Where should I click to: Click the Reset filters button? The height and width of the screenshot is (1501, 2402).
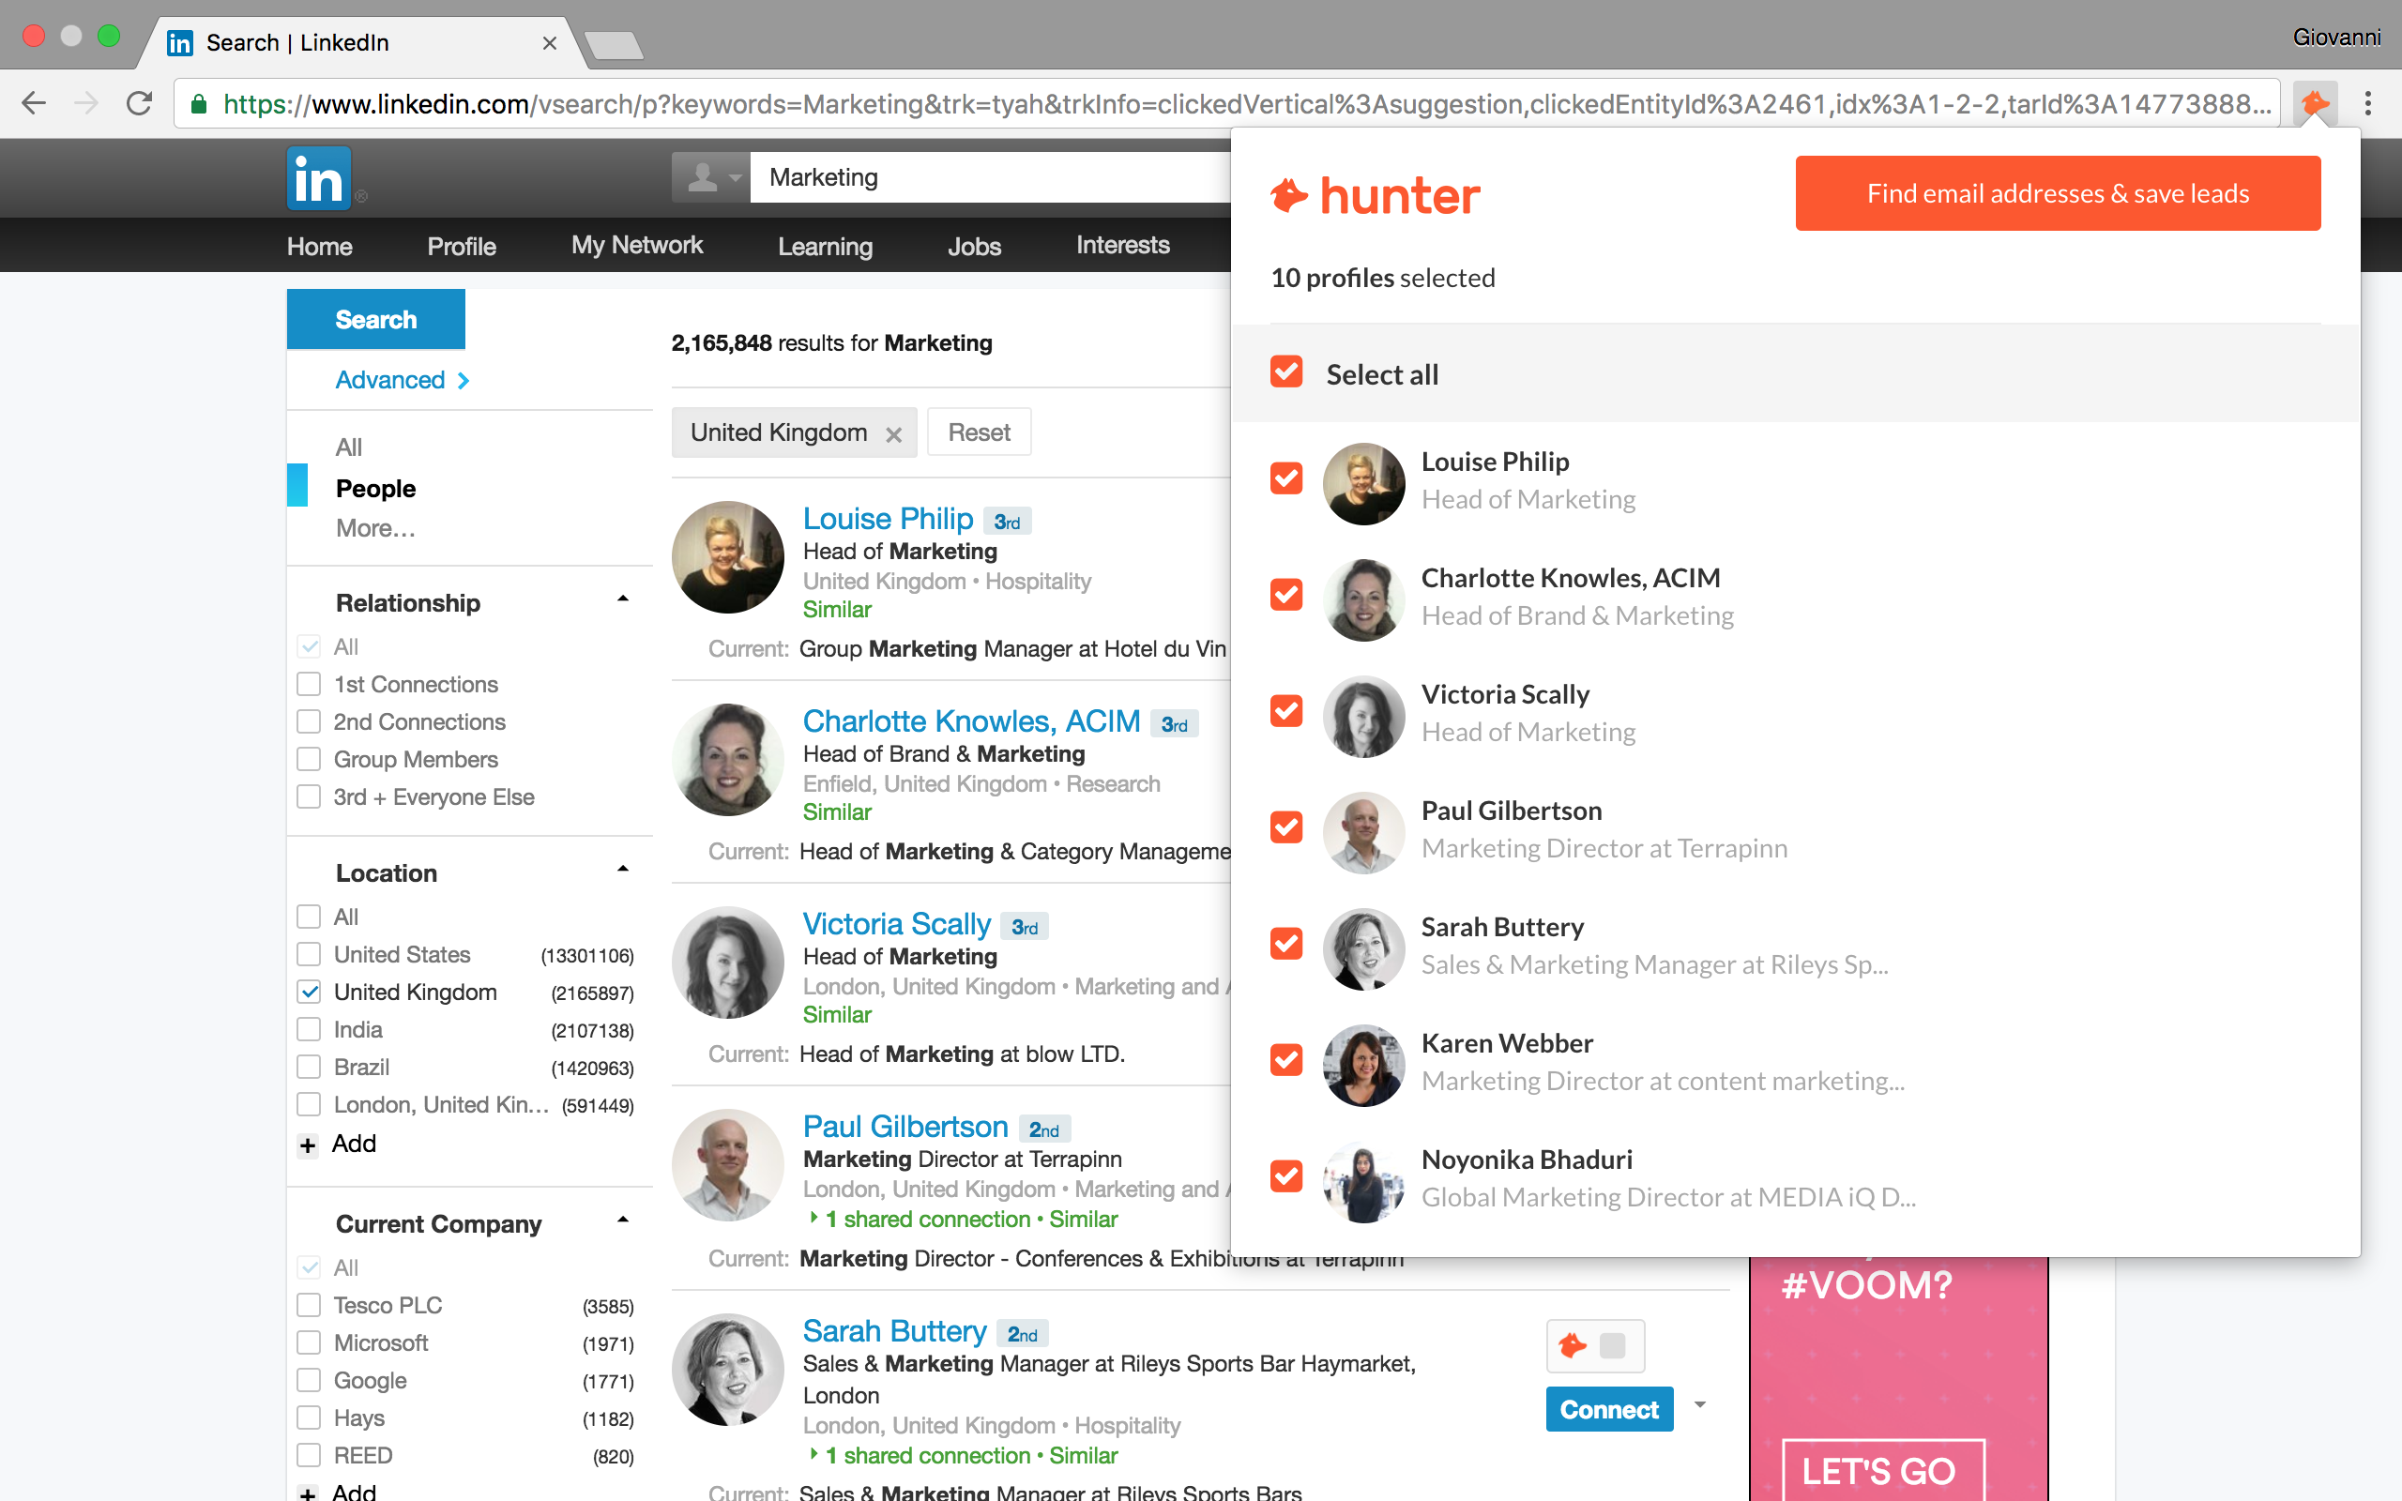(x=979, y=432)
